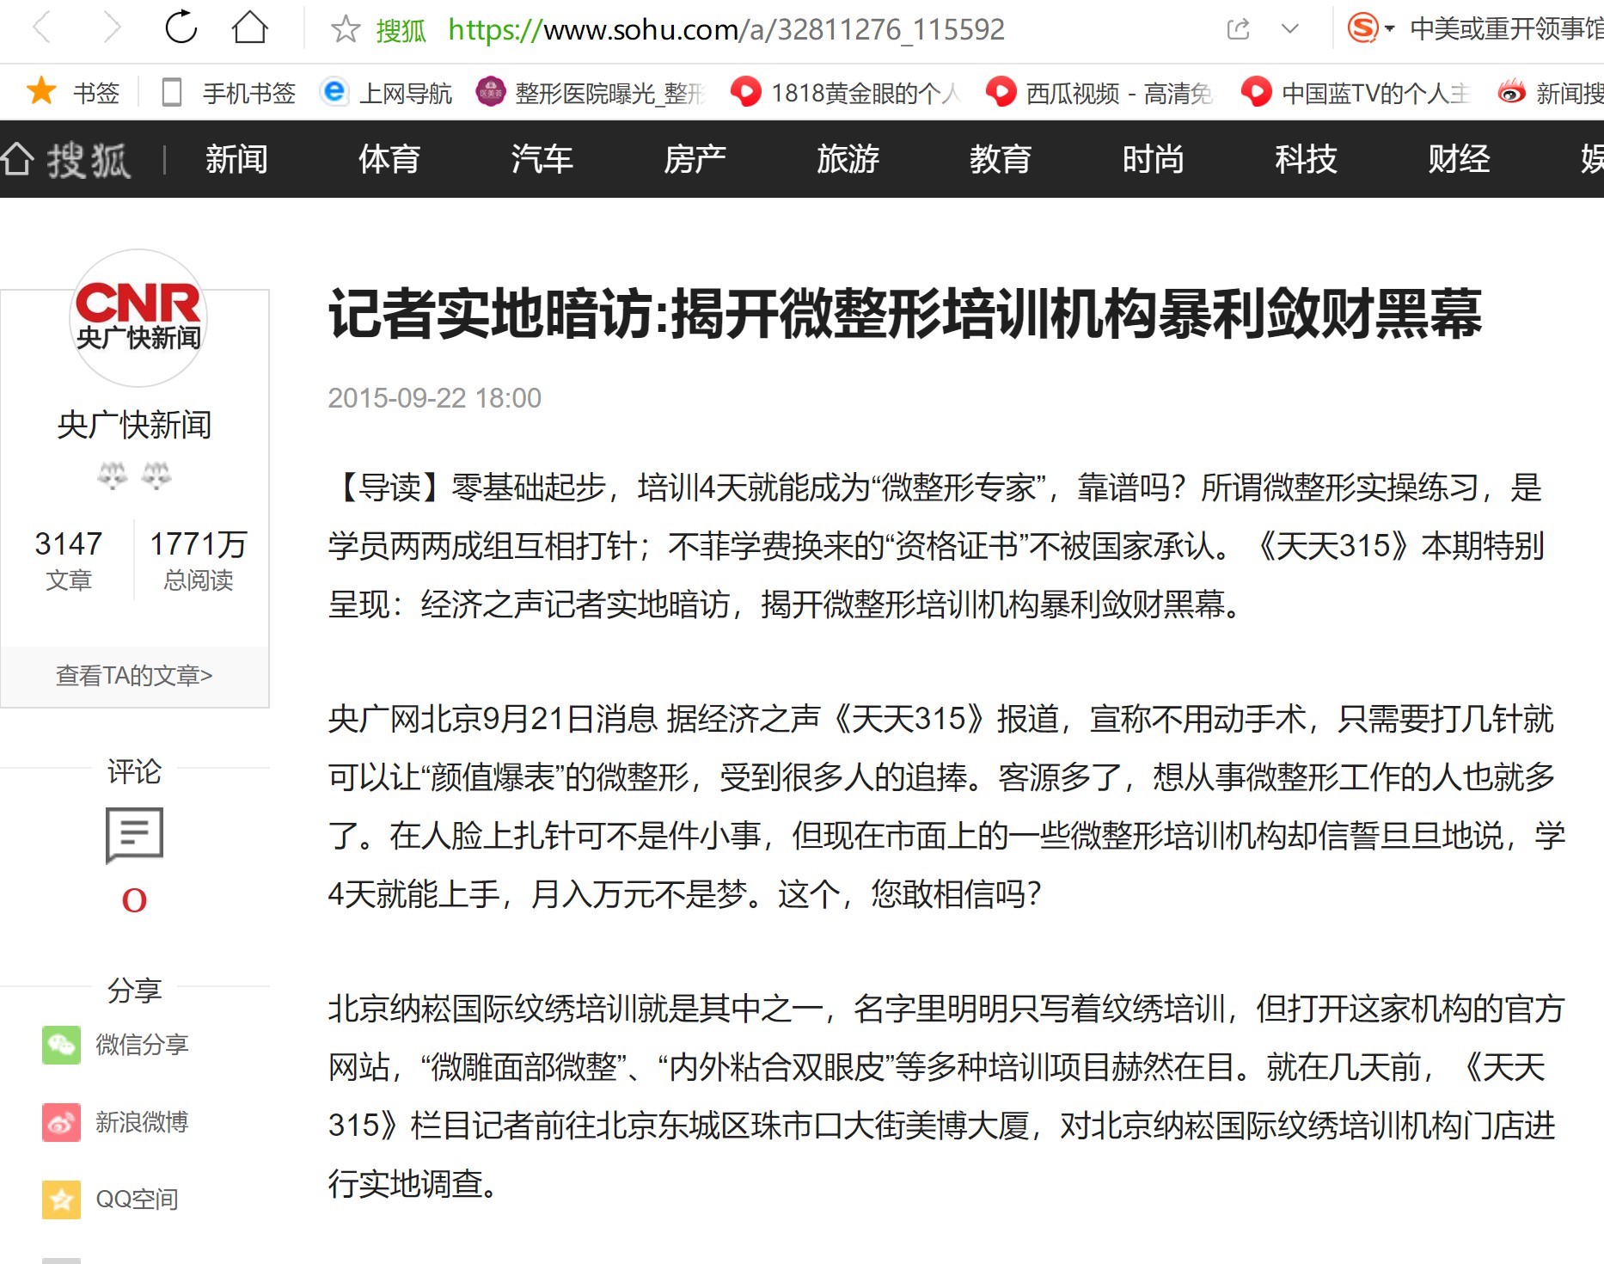Click the red comment count 0
Screen dimensions: 1604x1264
134,900
